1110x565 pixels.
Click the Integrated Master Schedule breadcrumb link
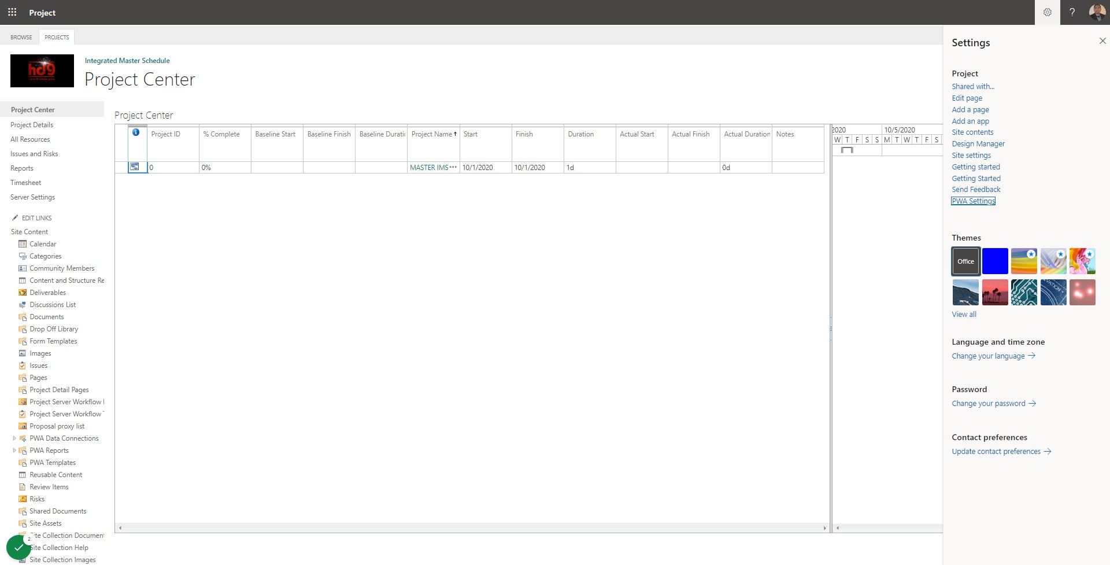point(127,60)
